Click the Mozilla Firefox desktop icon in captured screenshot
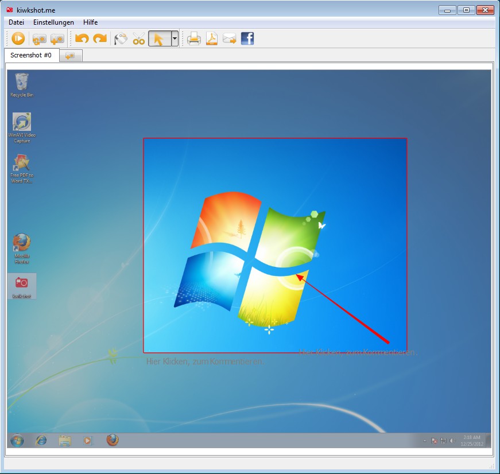Image resolution: width=500 pixels, height=474 pixels. point(22,248)
